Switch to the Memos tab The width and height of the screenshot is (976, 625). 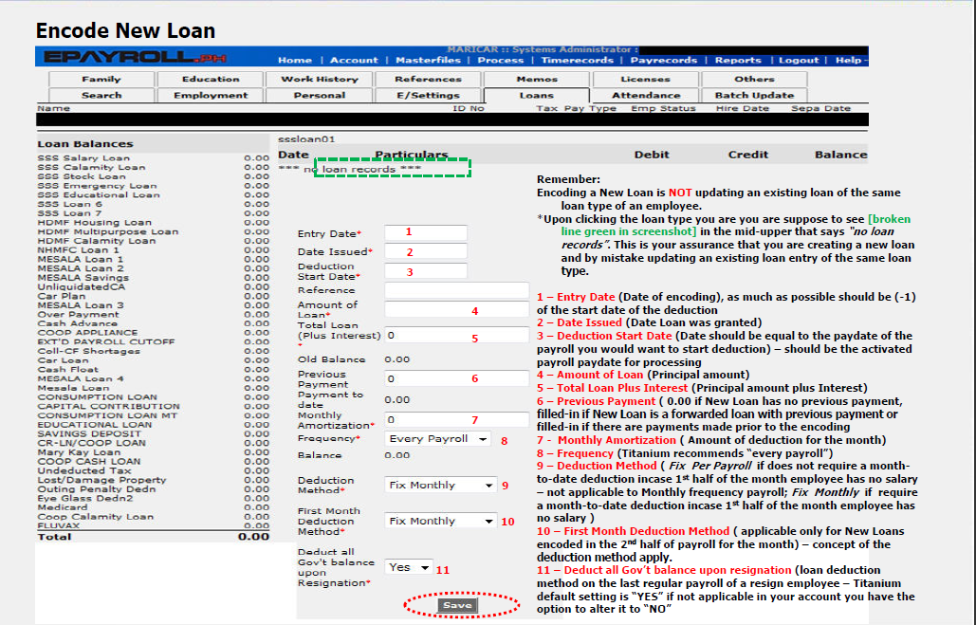click(x=537, y=79)
